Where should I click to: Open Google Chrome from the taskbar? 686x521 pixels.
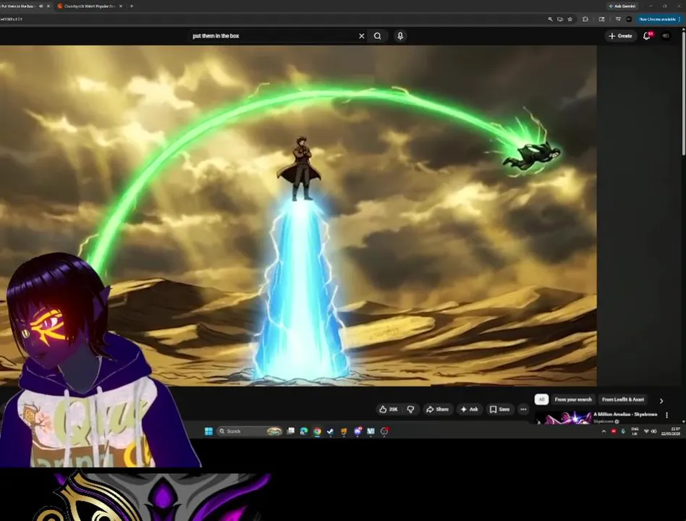click(317, 431)
